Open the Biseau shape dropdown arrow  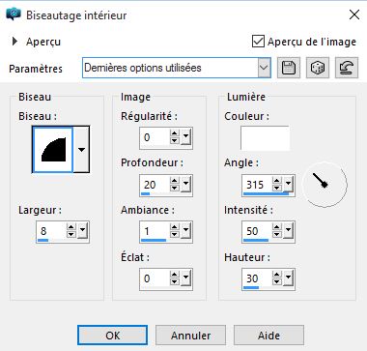pyautogui.click(x=81, y=149)
